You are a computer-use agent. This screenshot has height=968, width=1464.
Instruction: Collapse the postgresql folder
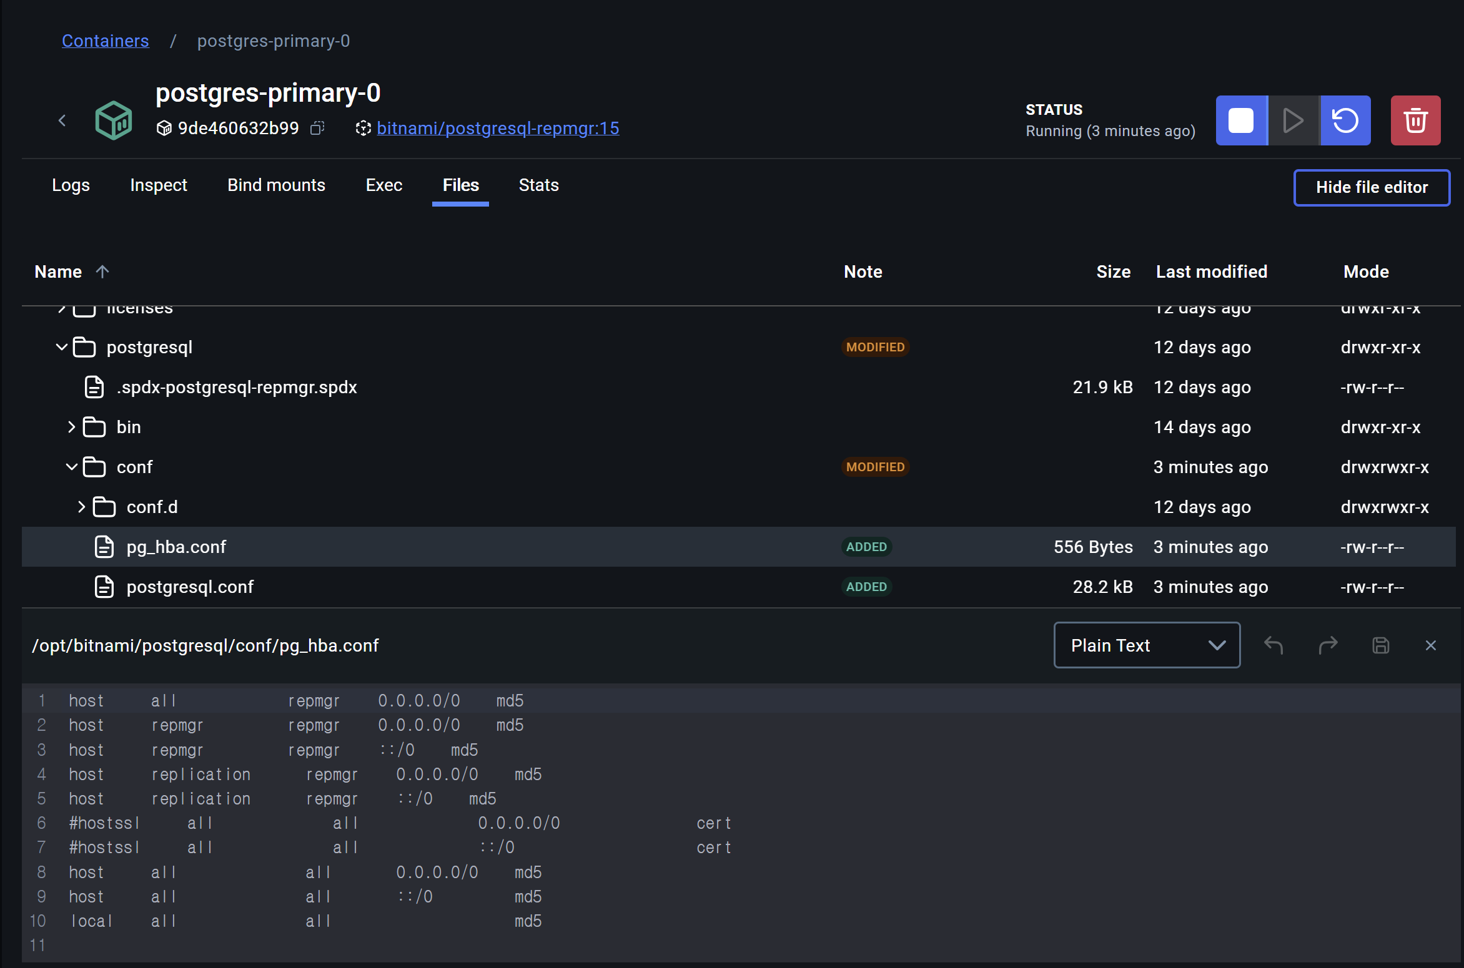(x=61, y=347)
